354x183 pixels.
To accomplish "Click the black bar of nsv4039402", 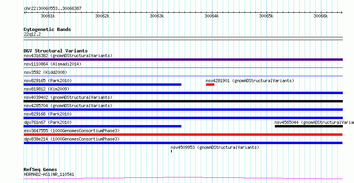I will coord(183,101).
